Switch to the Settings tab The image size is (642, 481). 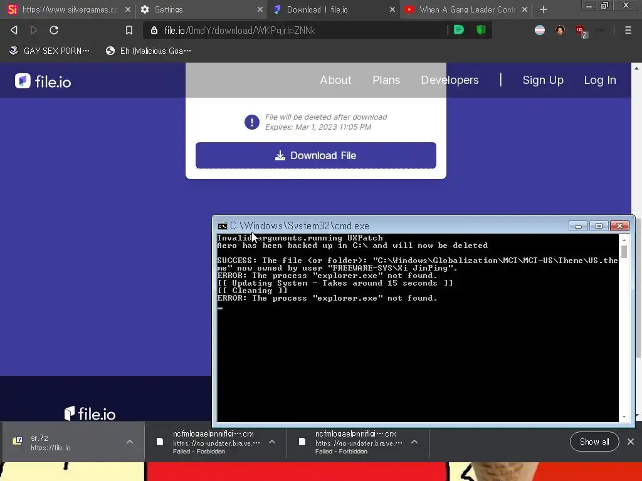tap(201, 9)
